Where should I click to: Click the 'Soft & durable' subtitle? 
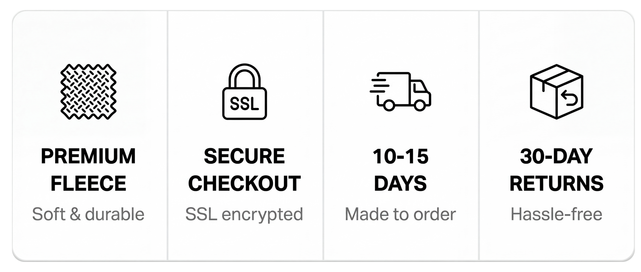point(88,214)
